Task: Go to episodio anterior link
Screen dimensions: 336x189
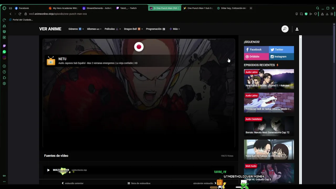Action: (x=72, y=183)
